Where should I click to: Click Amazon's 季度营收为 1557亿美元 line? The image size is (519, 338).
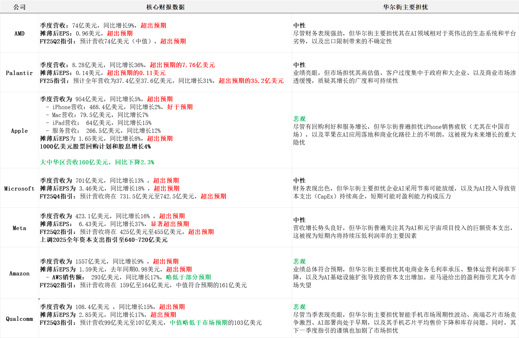(109, 261)
